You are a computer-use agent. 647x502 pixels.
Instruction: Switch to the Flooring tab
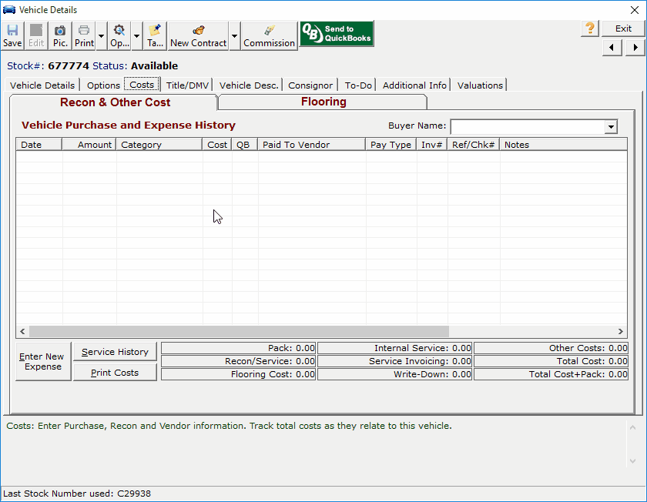(x=323, y=102)
